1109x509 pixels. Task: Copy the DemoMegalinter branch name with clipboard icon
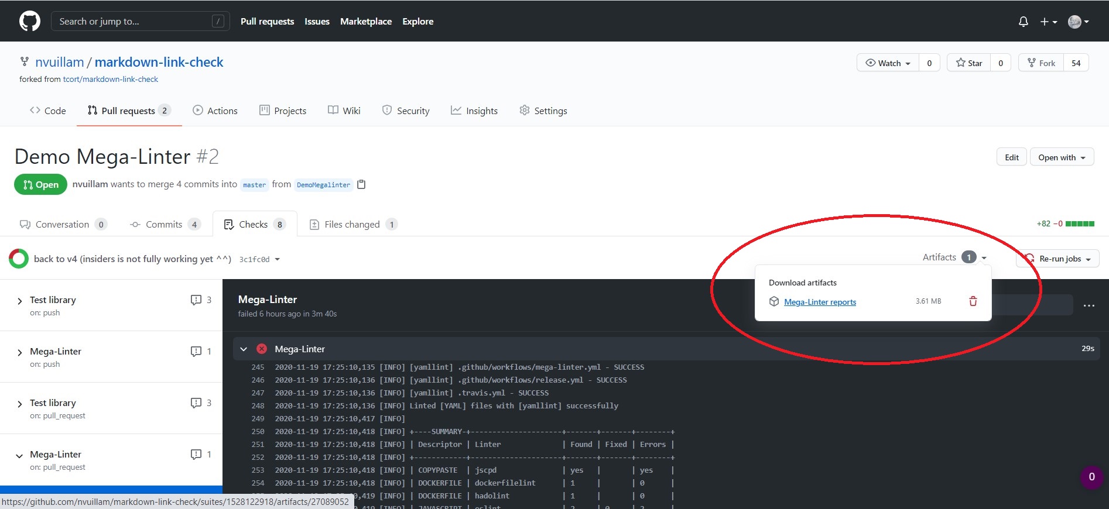coord(361,184)
